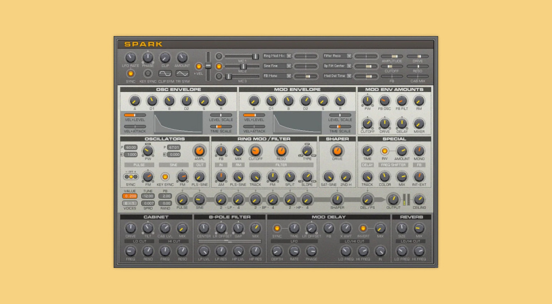Click the AMPLITUDE mini slider
The image size is (552, 304).
coord(392,56)
